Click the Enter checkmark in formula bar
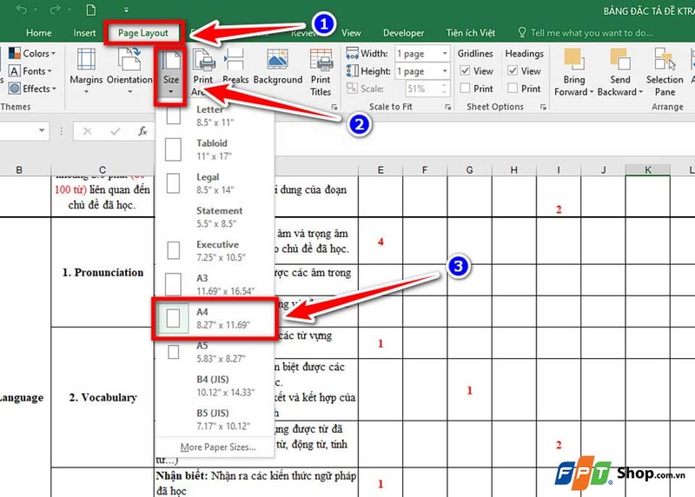Screen dimensions: 695x497 (116, 131)
